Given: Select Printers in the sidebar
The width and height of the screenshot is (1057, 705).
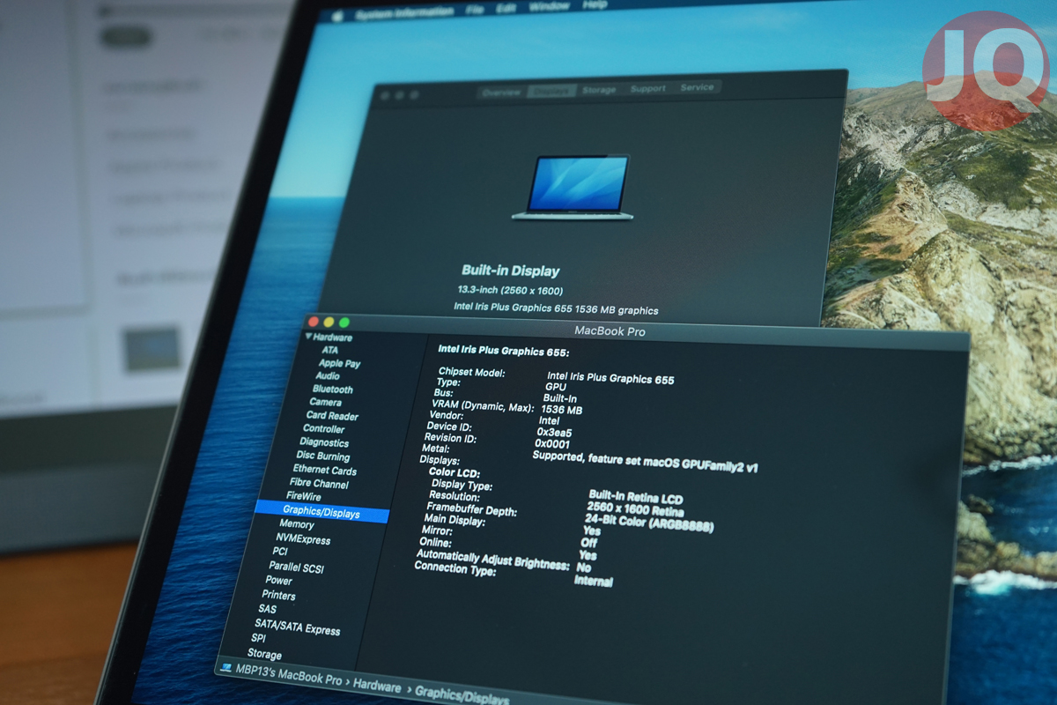Looking at the screenshot, I should click(278, 595).
